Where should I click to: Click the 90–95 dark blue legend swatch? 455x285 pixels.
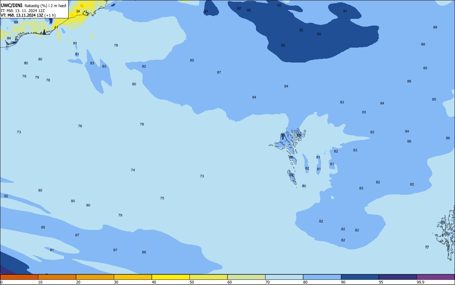tap(360, 277)
